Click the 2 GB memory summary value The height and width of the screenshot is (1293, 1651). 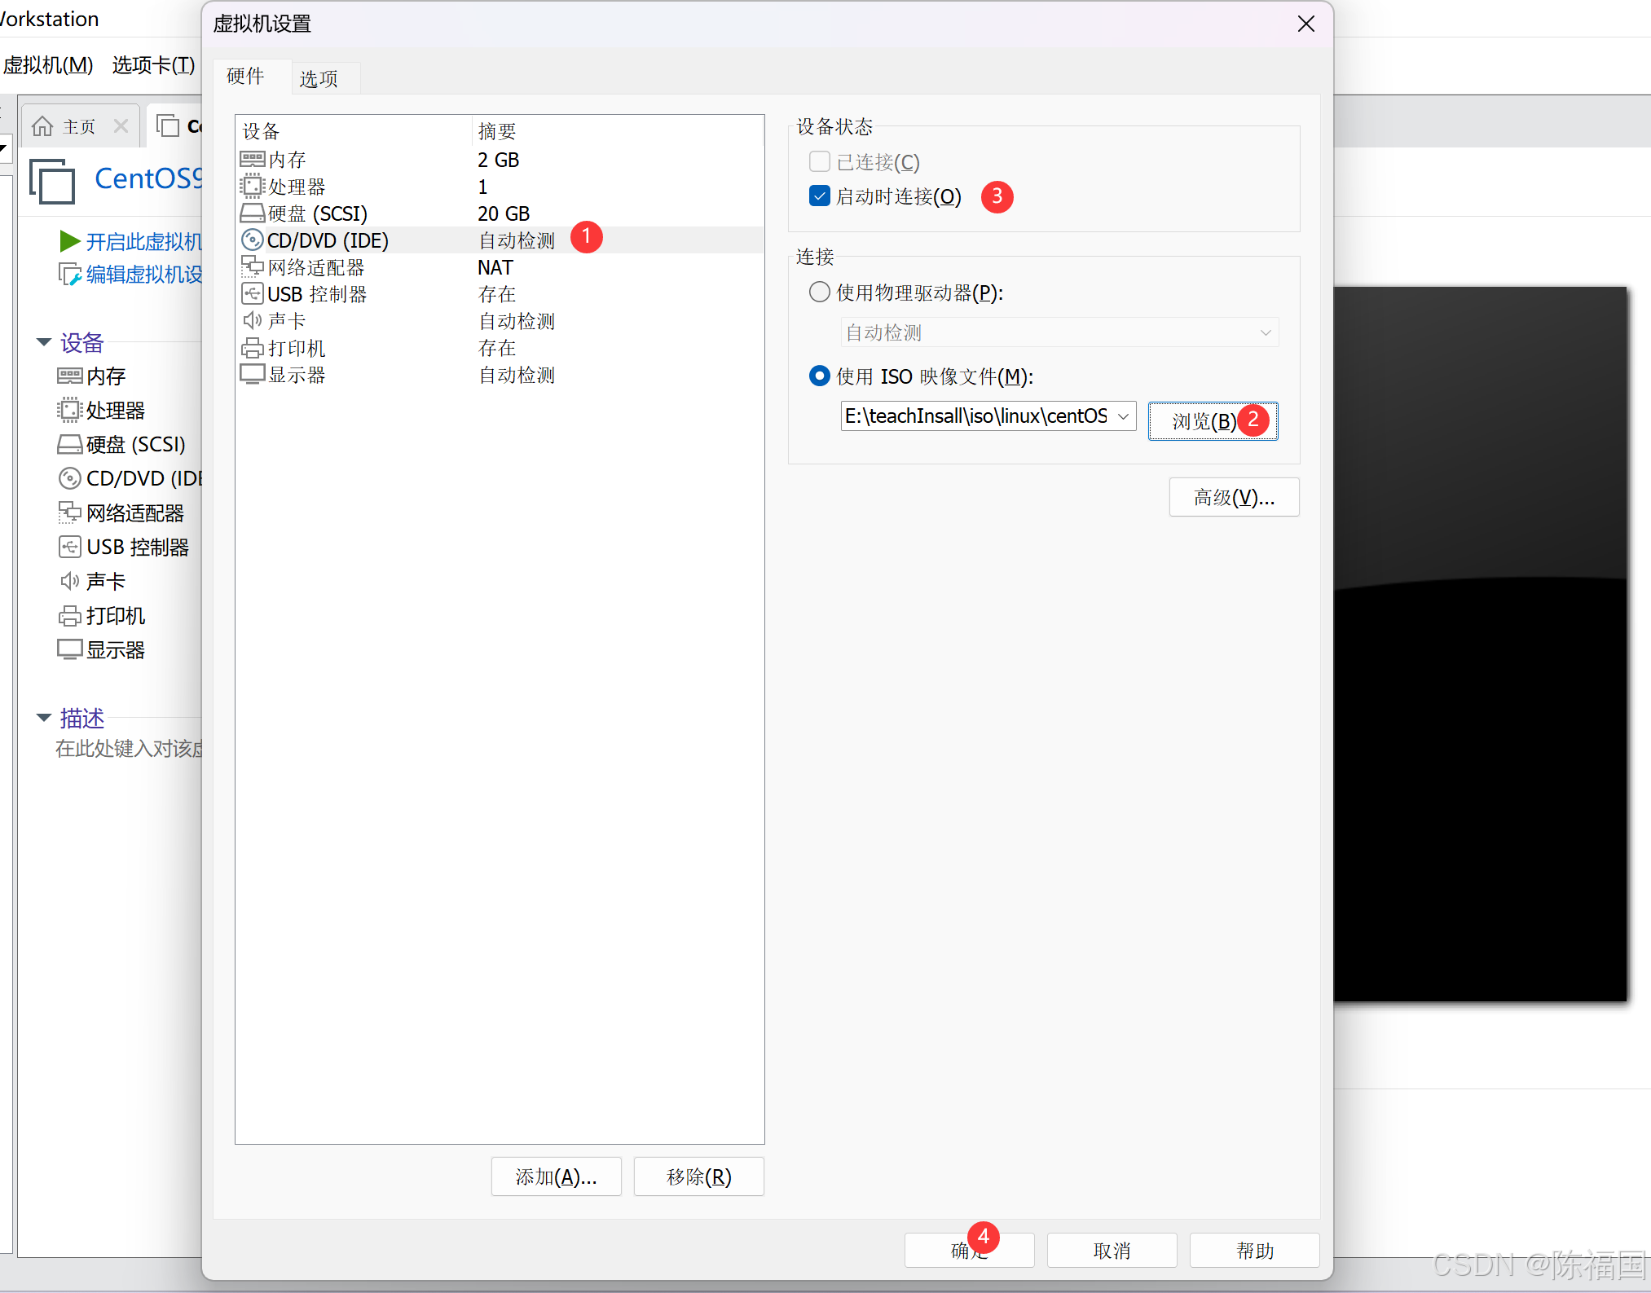[x=498, y=160]
